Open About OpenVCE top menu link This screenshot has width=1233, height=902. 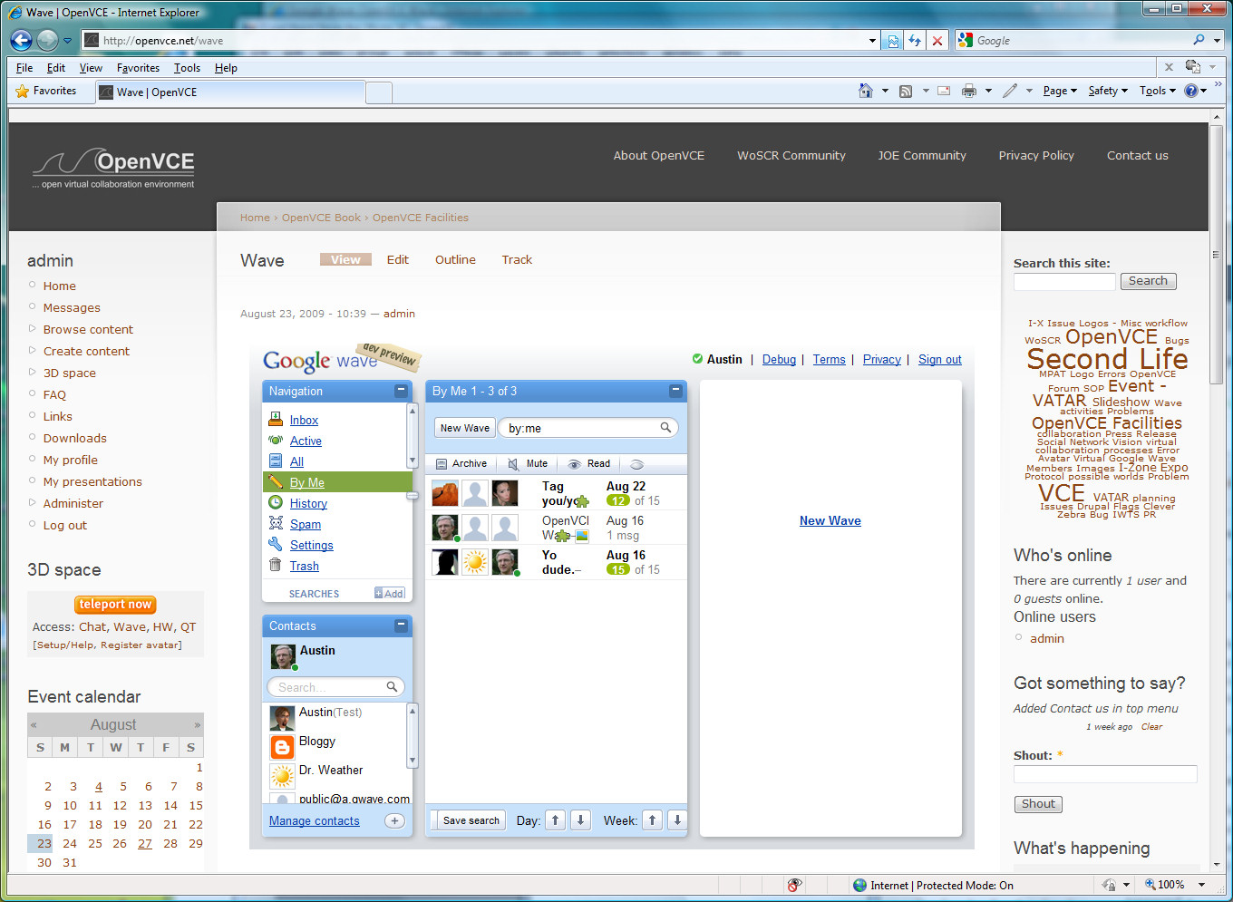pyautogui.click(x=659, y=156)
